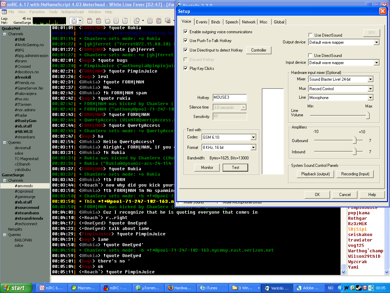Click the Start button

click(x=16, y=288)
